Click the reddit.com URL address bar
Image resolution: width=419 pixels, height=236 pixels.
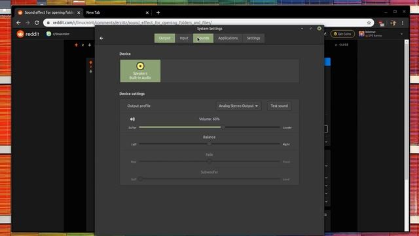coord(208,23)
